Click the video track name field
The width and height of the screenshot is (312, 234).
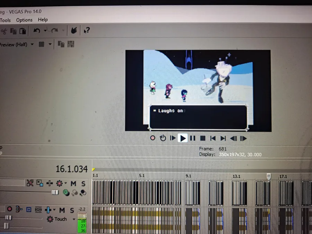(x=12, y=183)
